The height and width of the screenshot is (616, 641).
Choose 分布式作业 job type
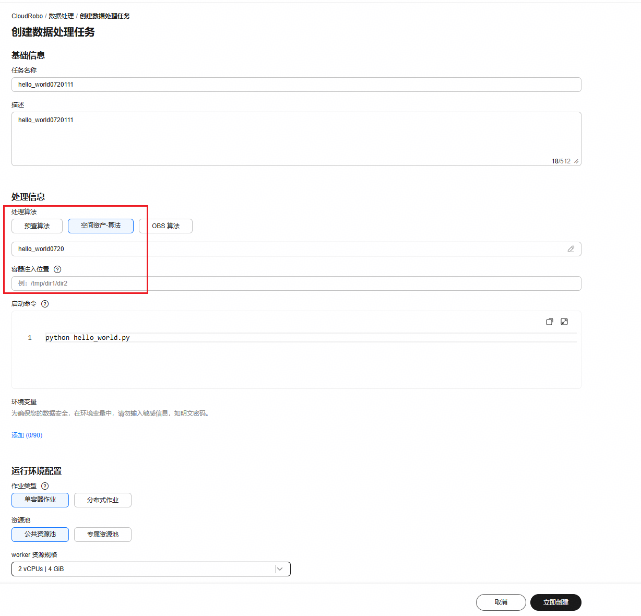[103, 500]
